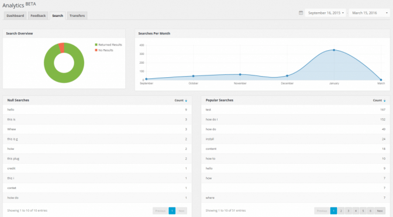Click the red slice of the donut chart
This screenshot has width=393, height=217.
(x=61, y=47)
